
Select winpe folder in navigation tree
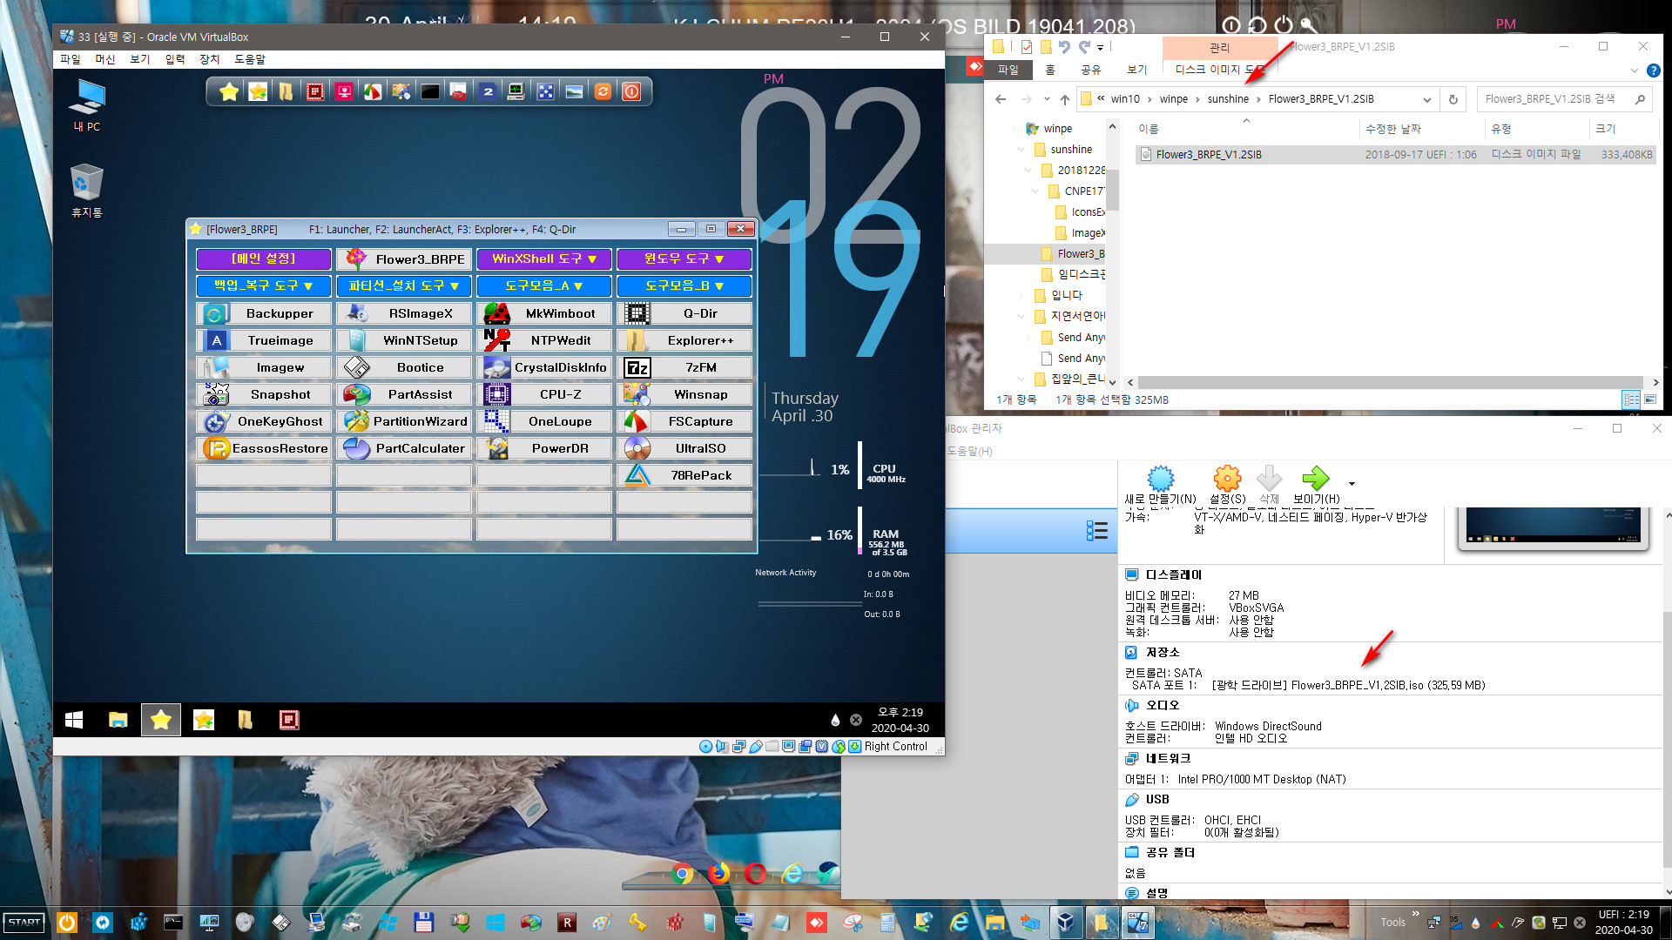point(1057,129)
